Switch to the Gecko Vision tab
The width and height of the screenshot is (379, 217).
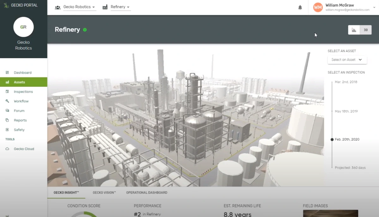click(x=104, y=193)
